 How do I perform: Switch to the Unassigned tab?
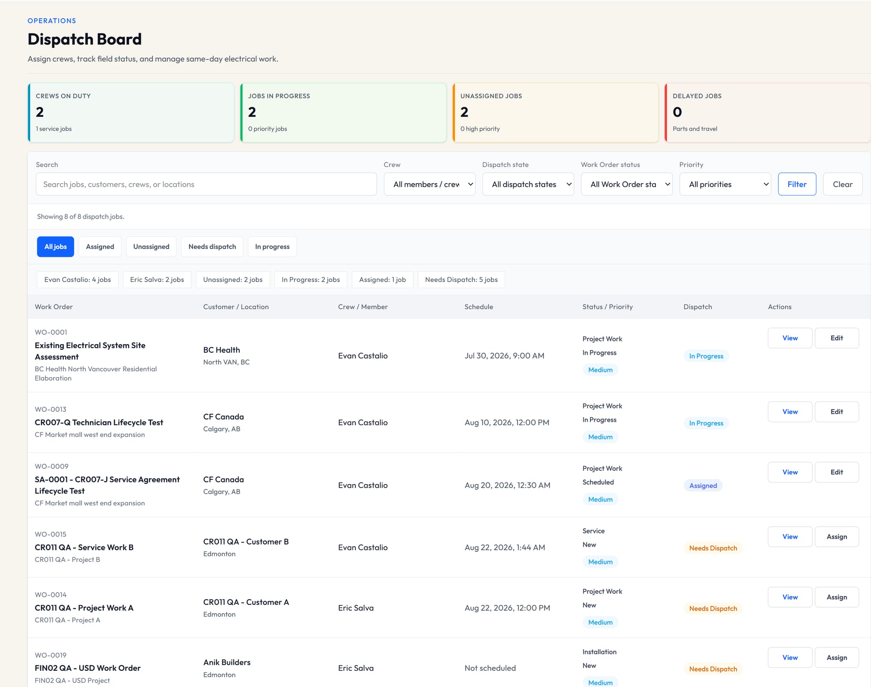[x=151, y=247]
